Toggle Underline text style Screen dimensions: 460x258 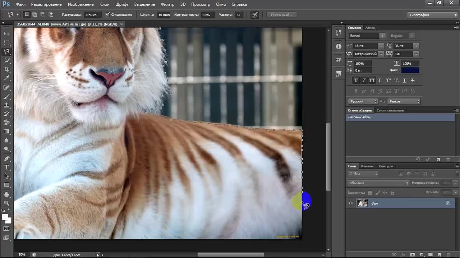tap(404, 80)
